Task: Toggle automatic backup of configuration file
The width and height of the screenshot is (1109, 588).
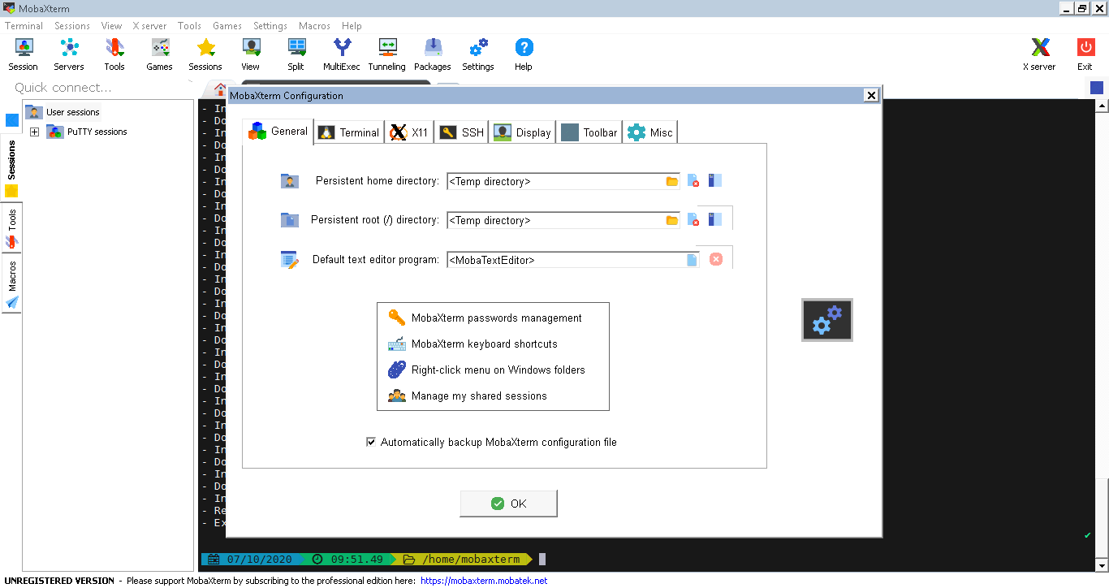Action: [x=371, y=443]
